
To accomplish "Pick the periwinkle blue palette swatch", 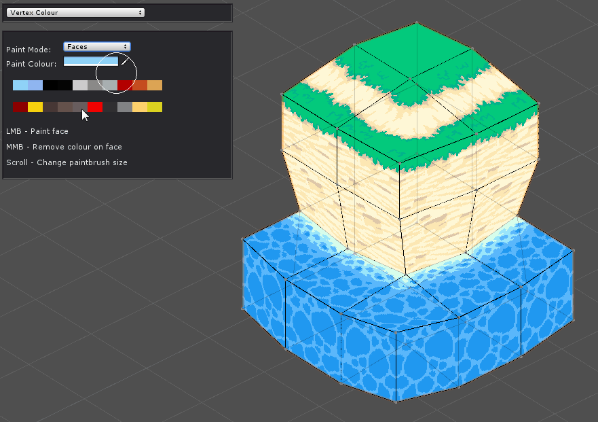I will (35, 85).
